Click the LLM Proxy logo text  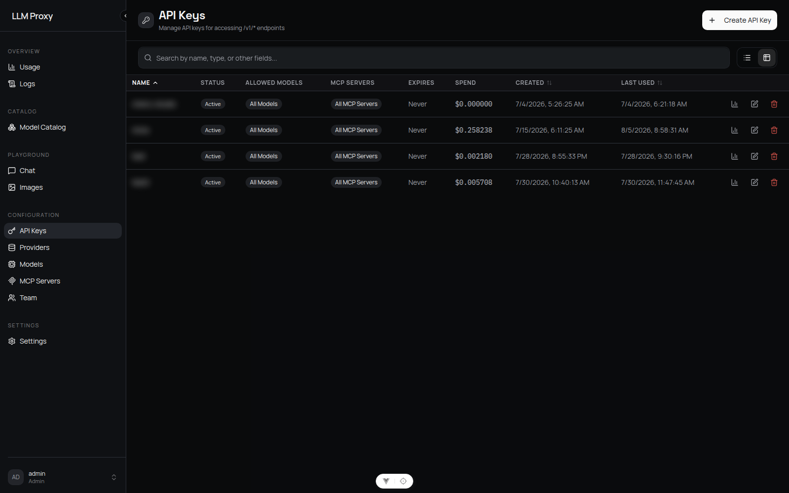point(32,16)
